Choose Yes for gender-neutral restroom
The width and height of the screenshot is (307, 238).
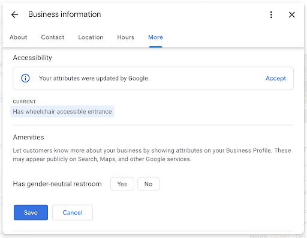pos(122,184)
